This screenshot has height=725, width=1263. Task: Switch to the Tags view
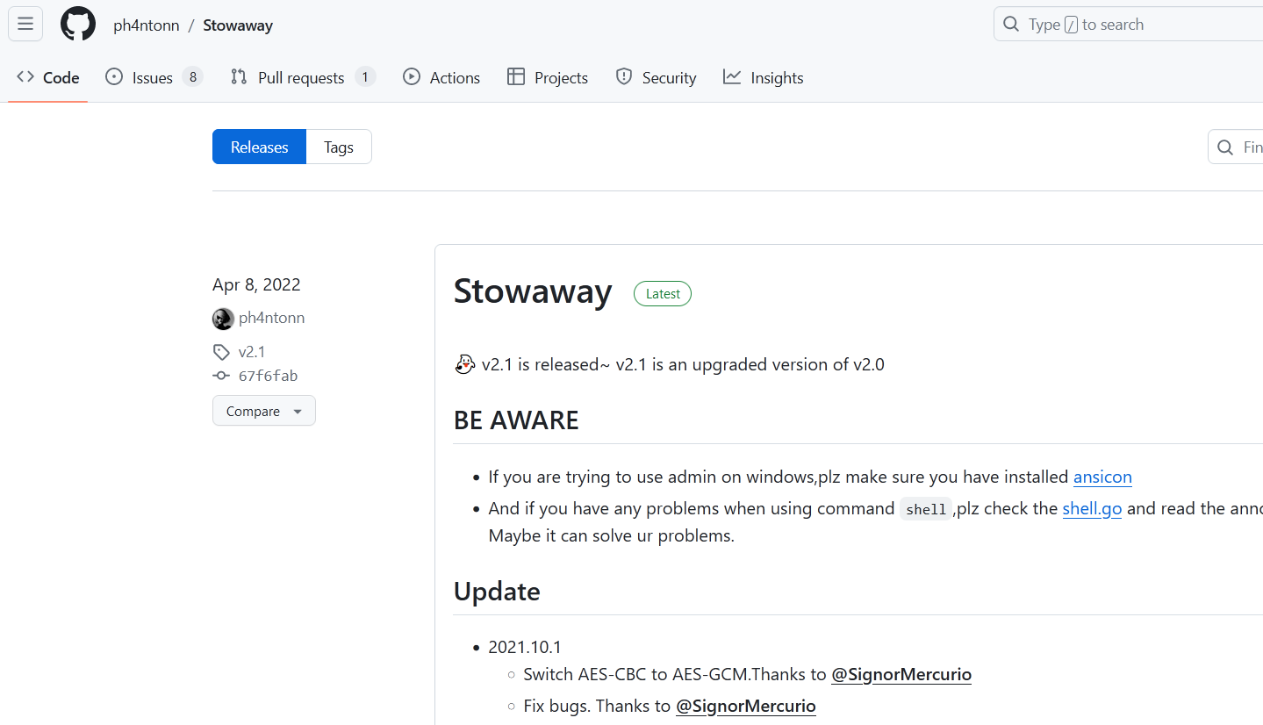click(339, 147)
